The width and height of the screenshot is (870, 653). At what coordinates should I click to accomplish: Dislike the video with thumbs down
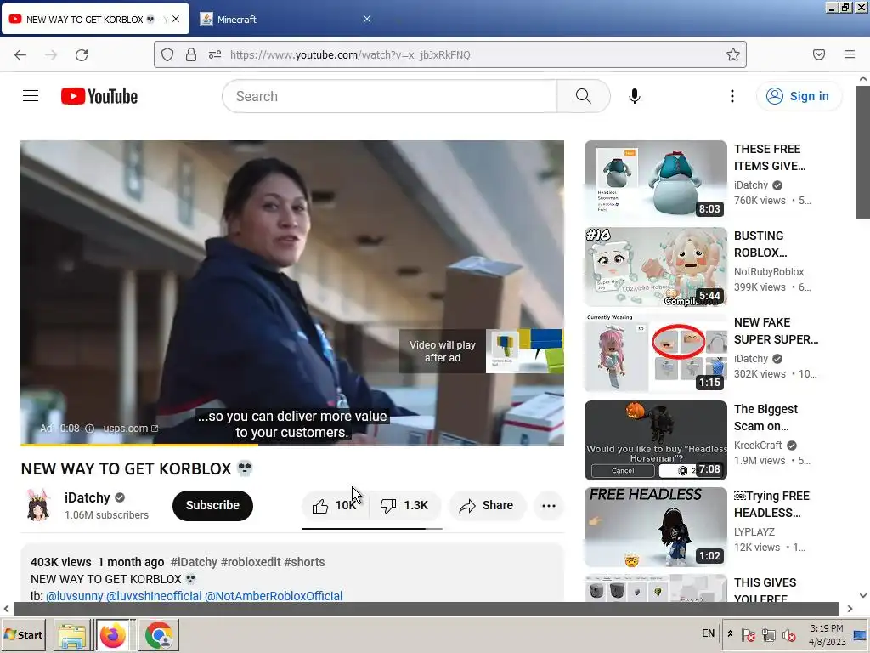pos(404,505)
